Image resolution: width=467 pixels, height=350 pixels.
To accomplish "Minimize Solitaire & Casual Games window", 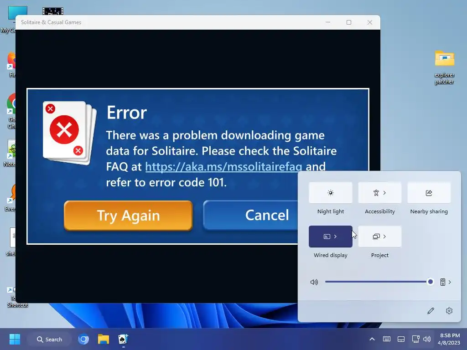I will (328, 22).
